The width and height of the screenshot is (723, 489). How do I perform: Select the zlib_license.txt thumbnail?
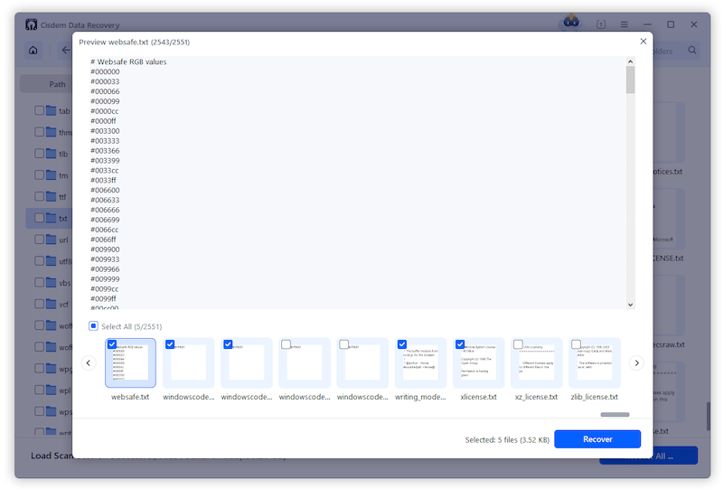click(x=595, y=363)
